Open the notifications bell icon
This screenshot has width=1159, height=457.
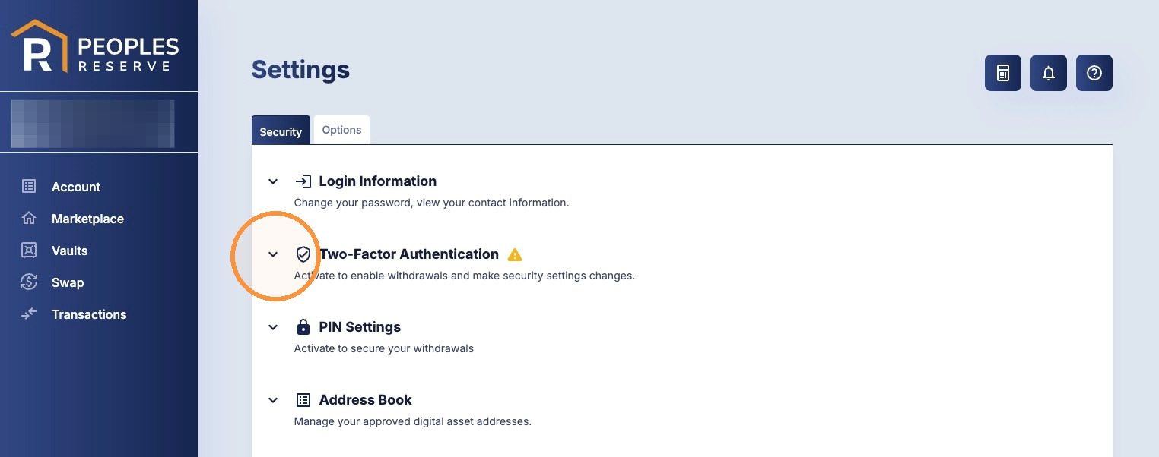point(1048,73)
